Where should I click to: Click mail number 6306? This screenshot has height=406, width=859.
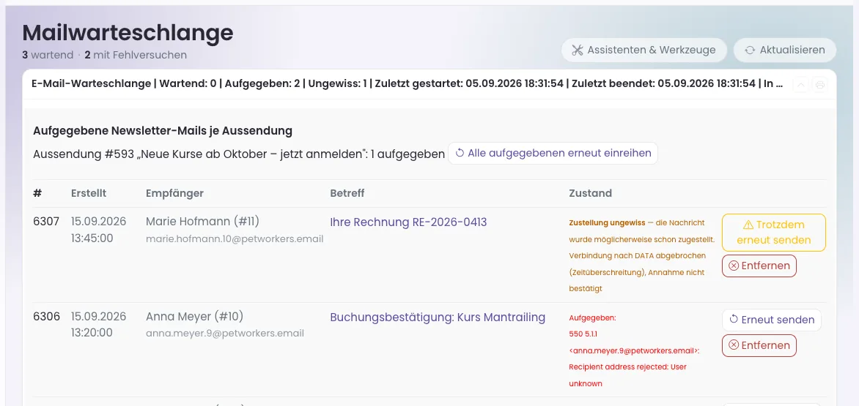tap(46, 316)
